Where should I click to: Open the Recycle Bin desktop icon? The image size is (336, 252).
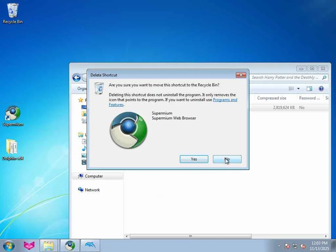tap(13, 13)
